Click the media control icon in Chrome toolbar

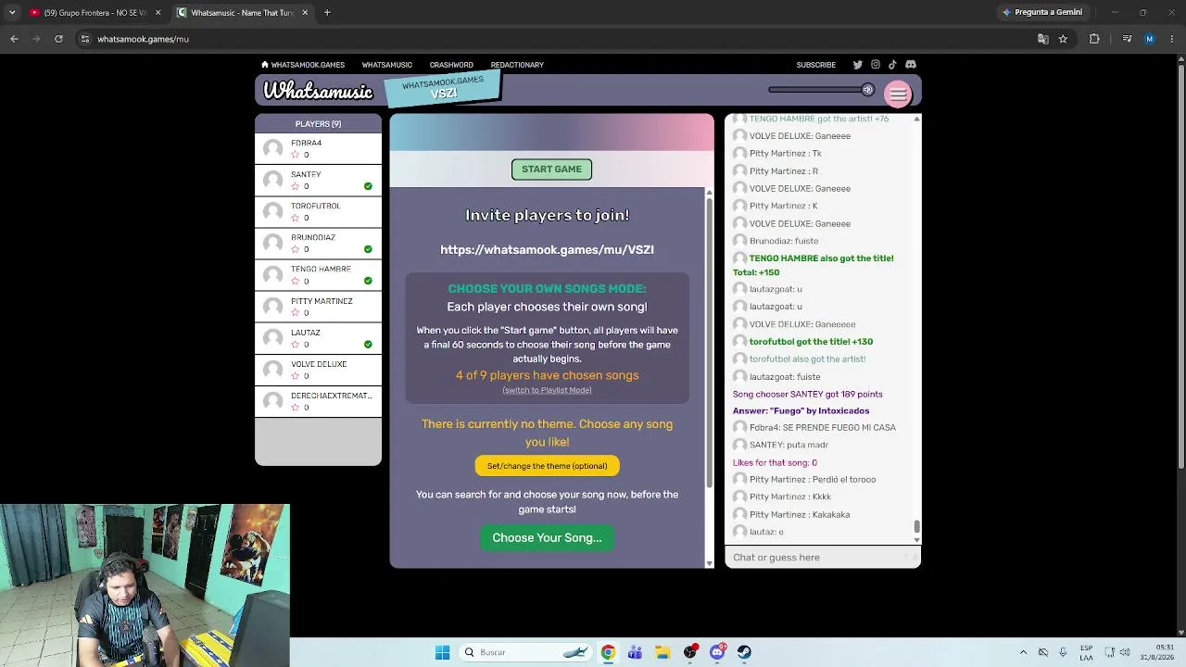(x=1127, y=39)
